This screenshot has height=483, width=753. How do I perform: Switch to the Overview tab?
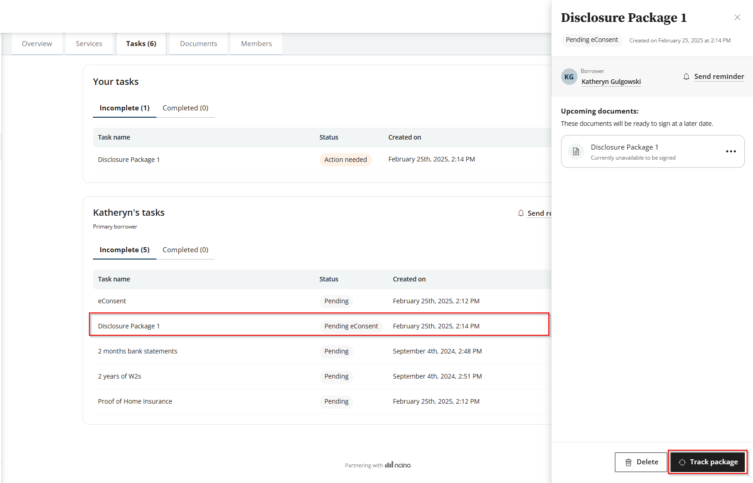pos(37,44)
